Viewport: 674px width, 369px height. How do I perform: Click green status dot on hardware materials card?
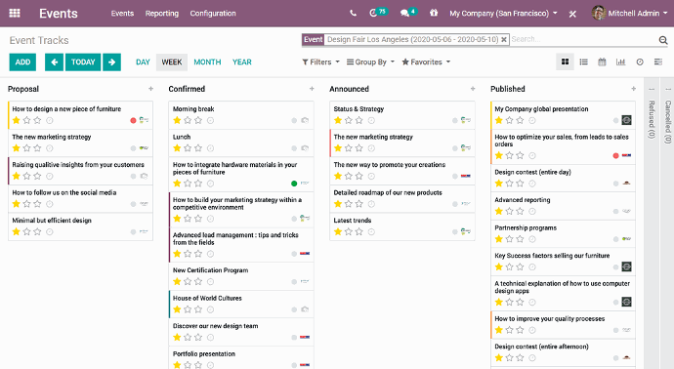pos(294,184)
